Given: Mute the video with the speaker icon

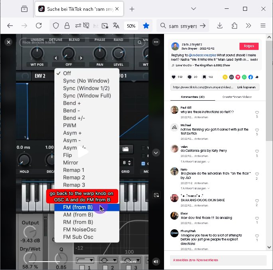Looking at the screenshot, I should 156,262.
